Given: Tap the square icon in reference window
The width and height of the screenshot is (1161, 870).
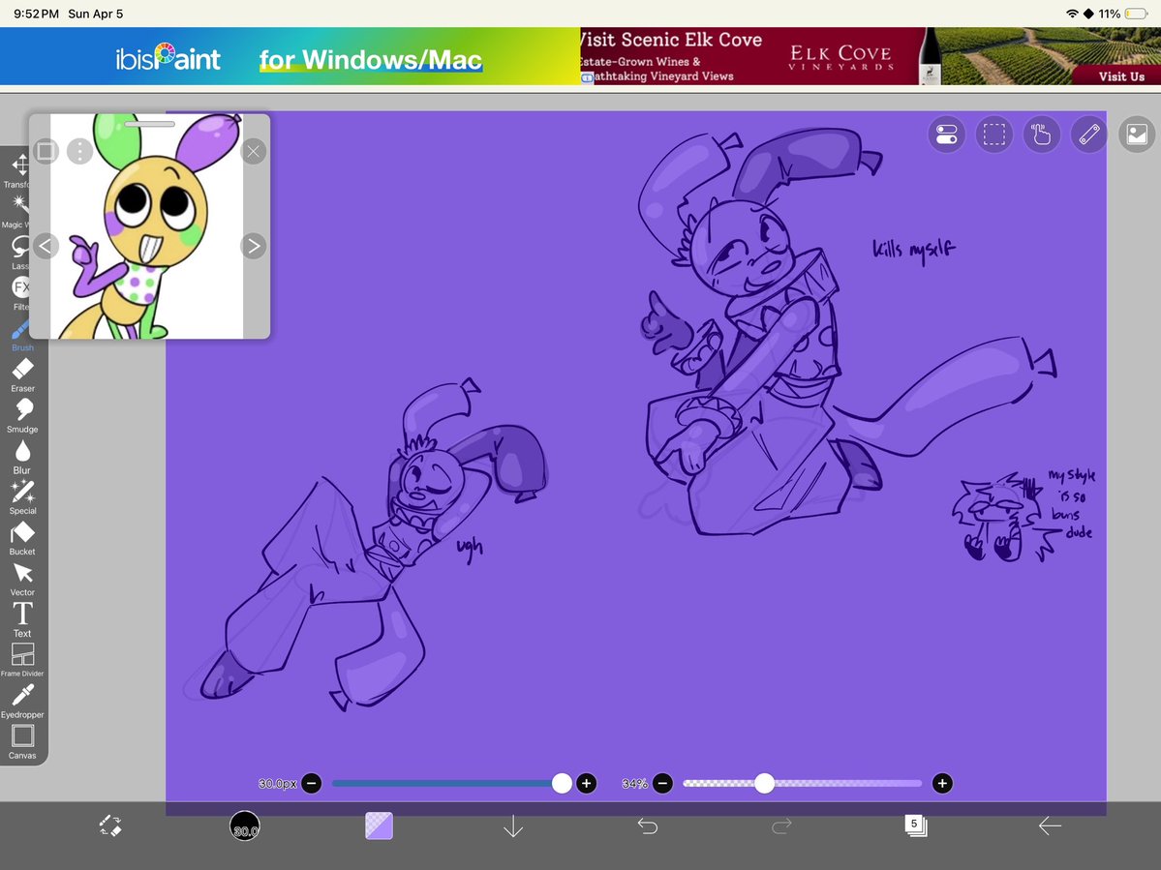Looking at the screenshot, I should pyautogui.click(x=46, y=152).
